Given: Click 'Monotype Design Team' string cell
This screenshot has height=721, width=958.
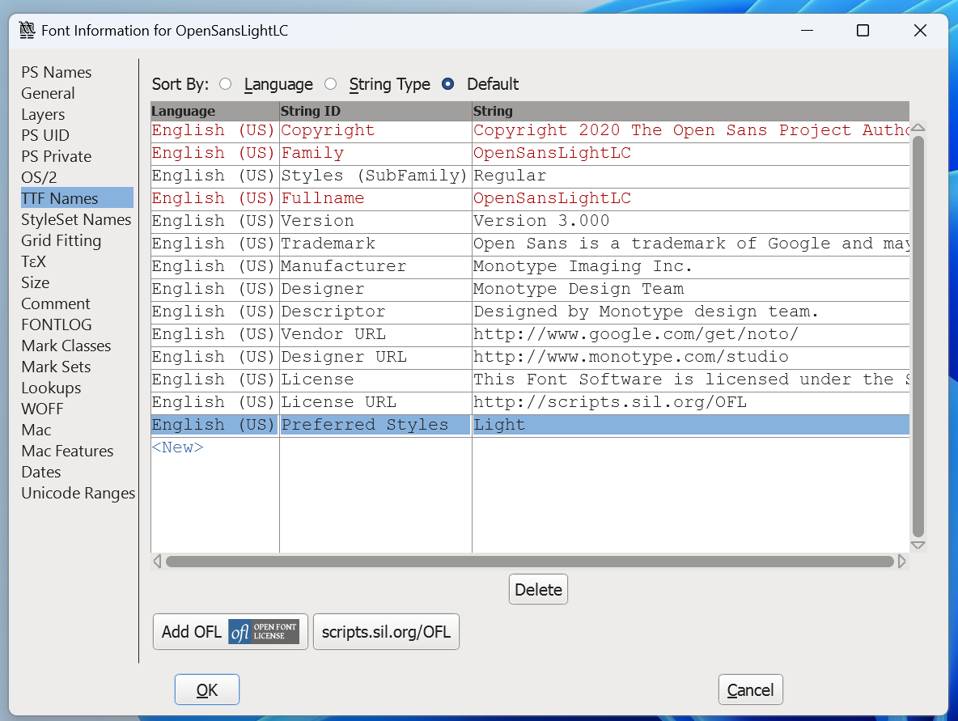Looking at the screenshot, I should click(x=691, y=289).
